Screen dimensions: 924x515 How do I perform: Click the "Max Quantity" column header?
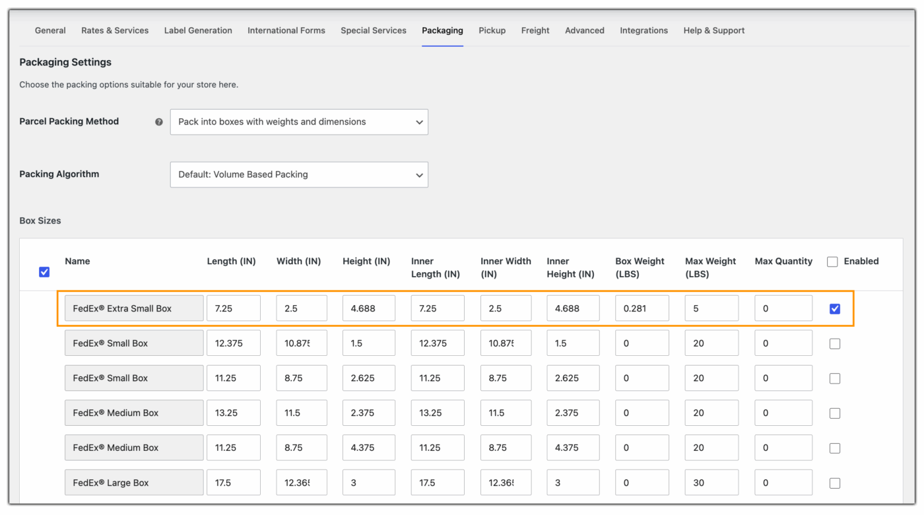click(x=783, y=261)
